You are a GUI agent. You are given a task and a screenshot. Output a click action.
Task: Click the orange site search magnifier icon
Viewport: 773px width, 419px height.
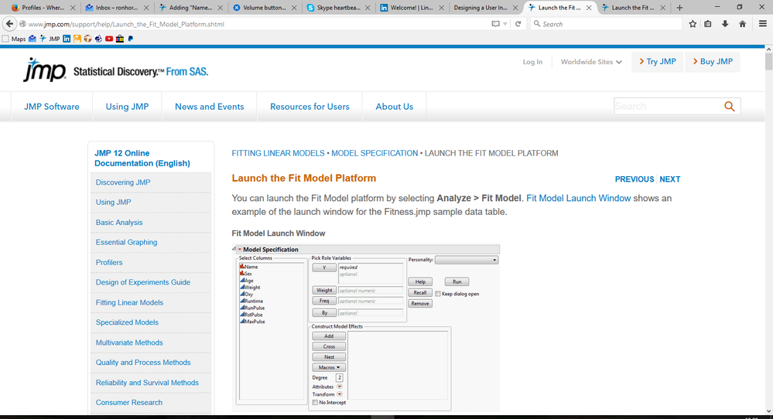click(729, 107)
